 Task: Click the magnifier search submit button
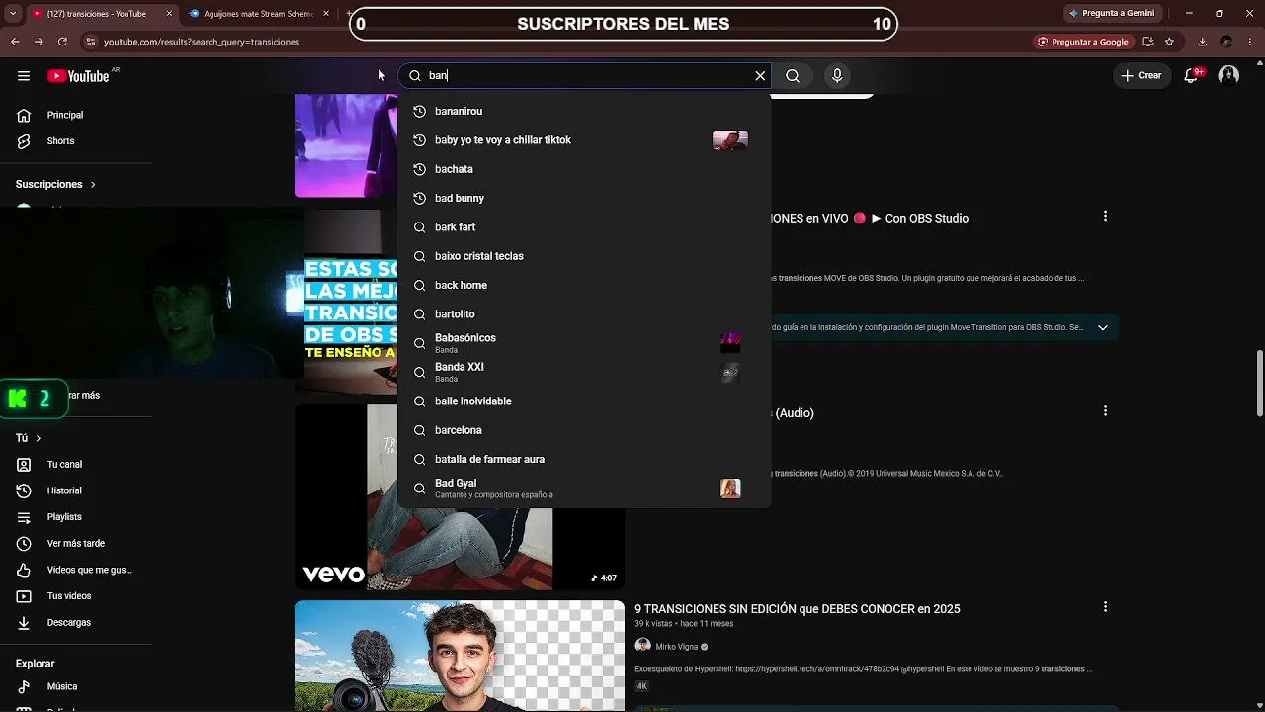pos(793,76)
